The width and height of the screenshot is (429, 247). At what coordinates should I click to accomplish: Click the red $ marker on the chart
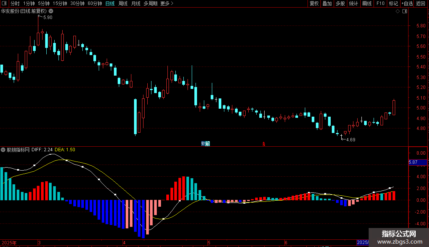pos(264,144)
